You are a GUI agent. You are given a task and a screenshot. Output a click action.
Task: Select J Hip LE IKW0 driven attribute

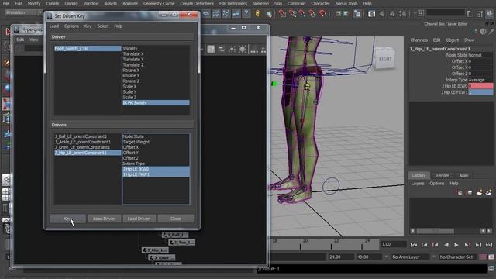click(x=157, y=169)
